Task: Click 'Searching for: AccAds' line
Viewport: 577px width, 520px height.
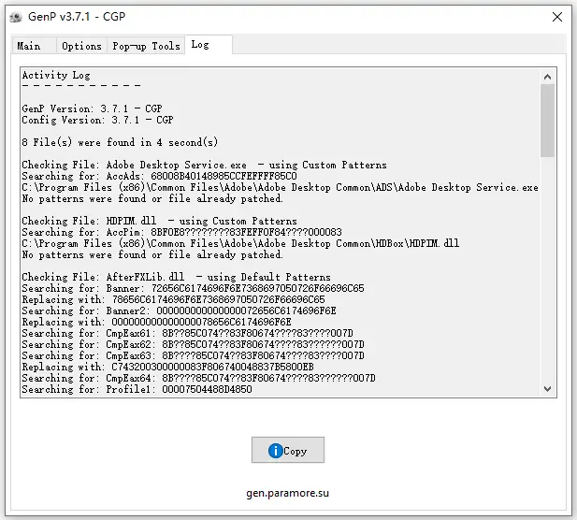Action: click(x=159, y=176)
